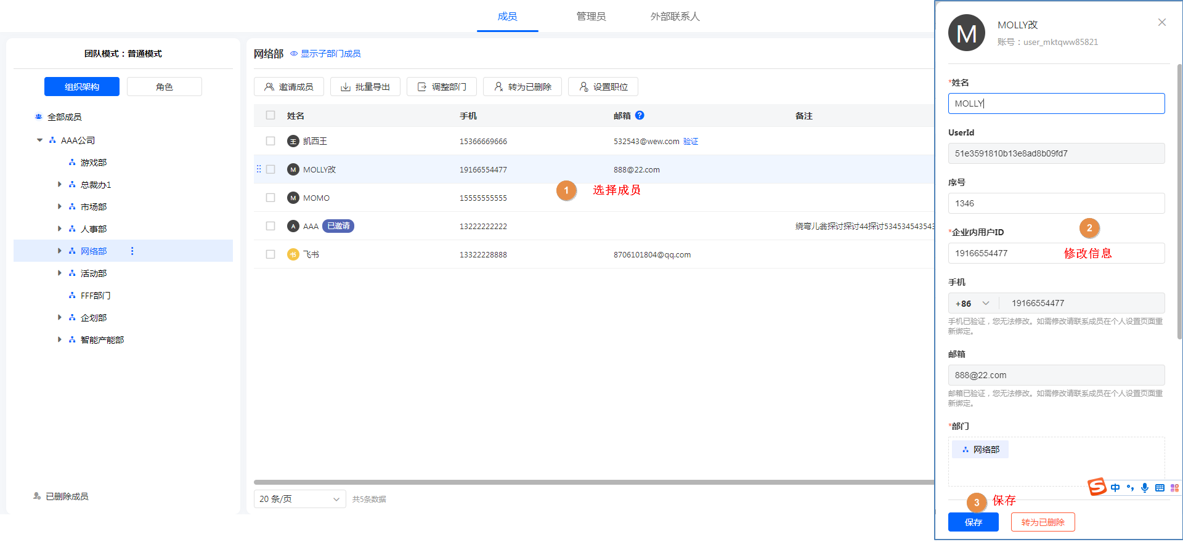Click the MOLLY改 avatar in member list
Viewport: 1183px width, 542px height.
[x=293, y=169]
